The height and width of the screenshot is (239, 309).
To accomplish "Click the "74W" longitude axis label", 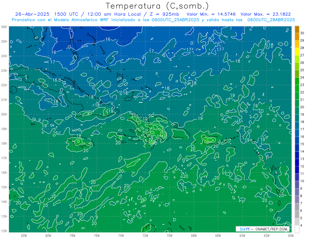I will point(121,235).
